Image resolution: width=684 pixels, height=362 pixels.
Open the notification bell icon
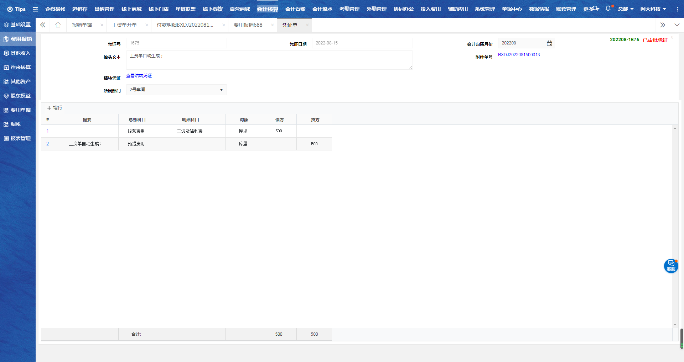(608, 9)
